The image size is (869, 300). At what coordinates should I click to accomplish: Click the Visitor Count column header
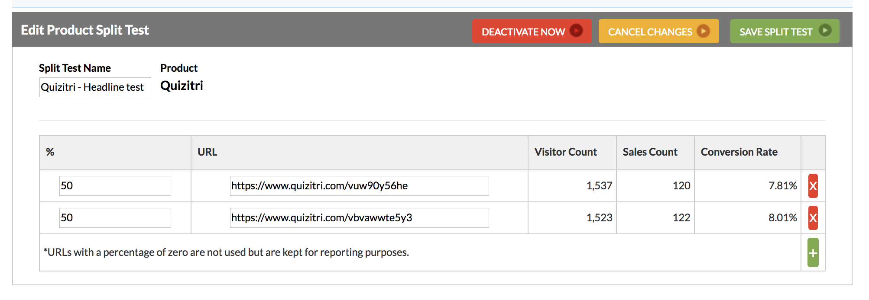pos(565,152)
